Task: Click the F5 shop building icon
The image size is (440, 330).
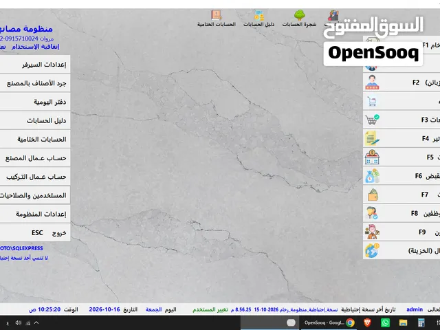Action: click(x=372, y=157)
